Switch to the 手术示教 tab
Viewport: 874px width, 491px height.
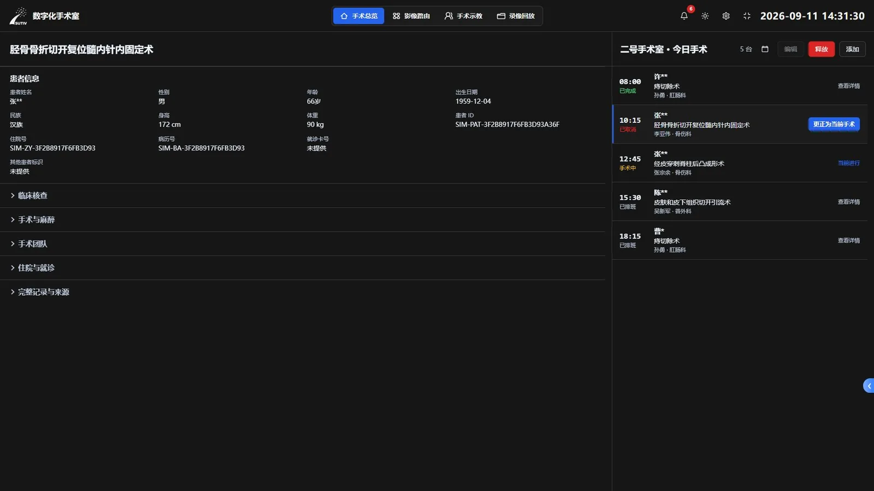[463, 16]
